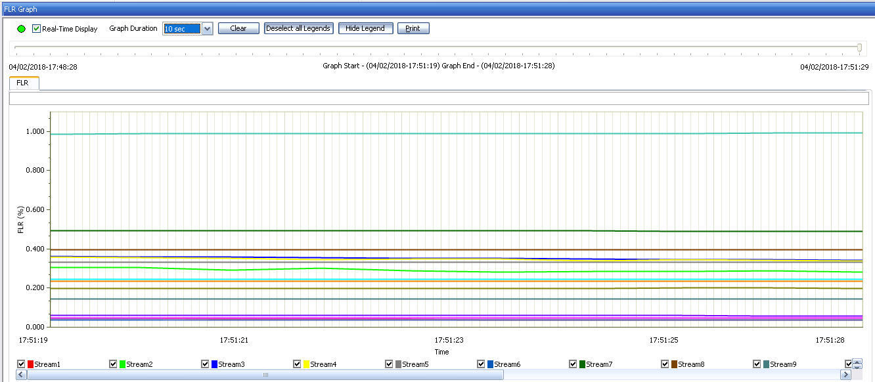This screenshot has height=382, width=875.
Task: Click the legend scrollbar right arrow
Action: [x=845, y=375]
